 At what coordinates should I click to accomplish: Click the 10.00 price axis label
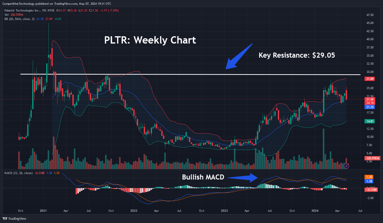[370, 137]
